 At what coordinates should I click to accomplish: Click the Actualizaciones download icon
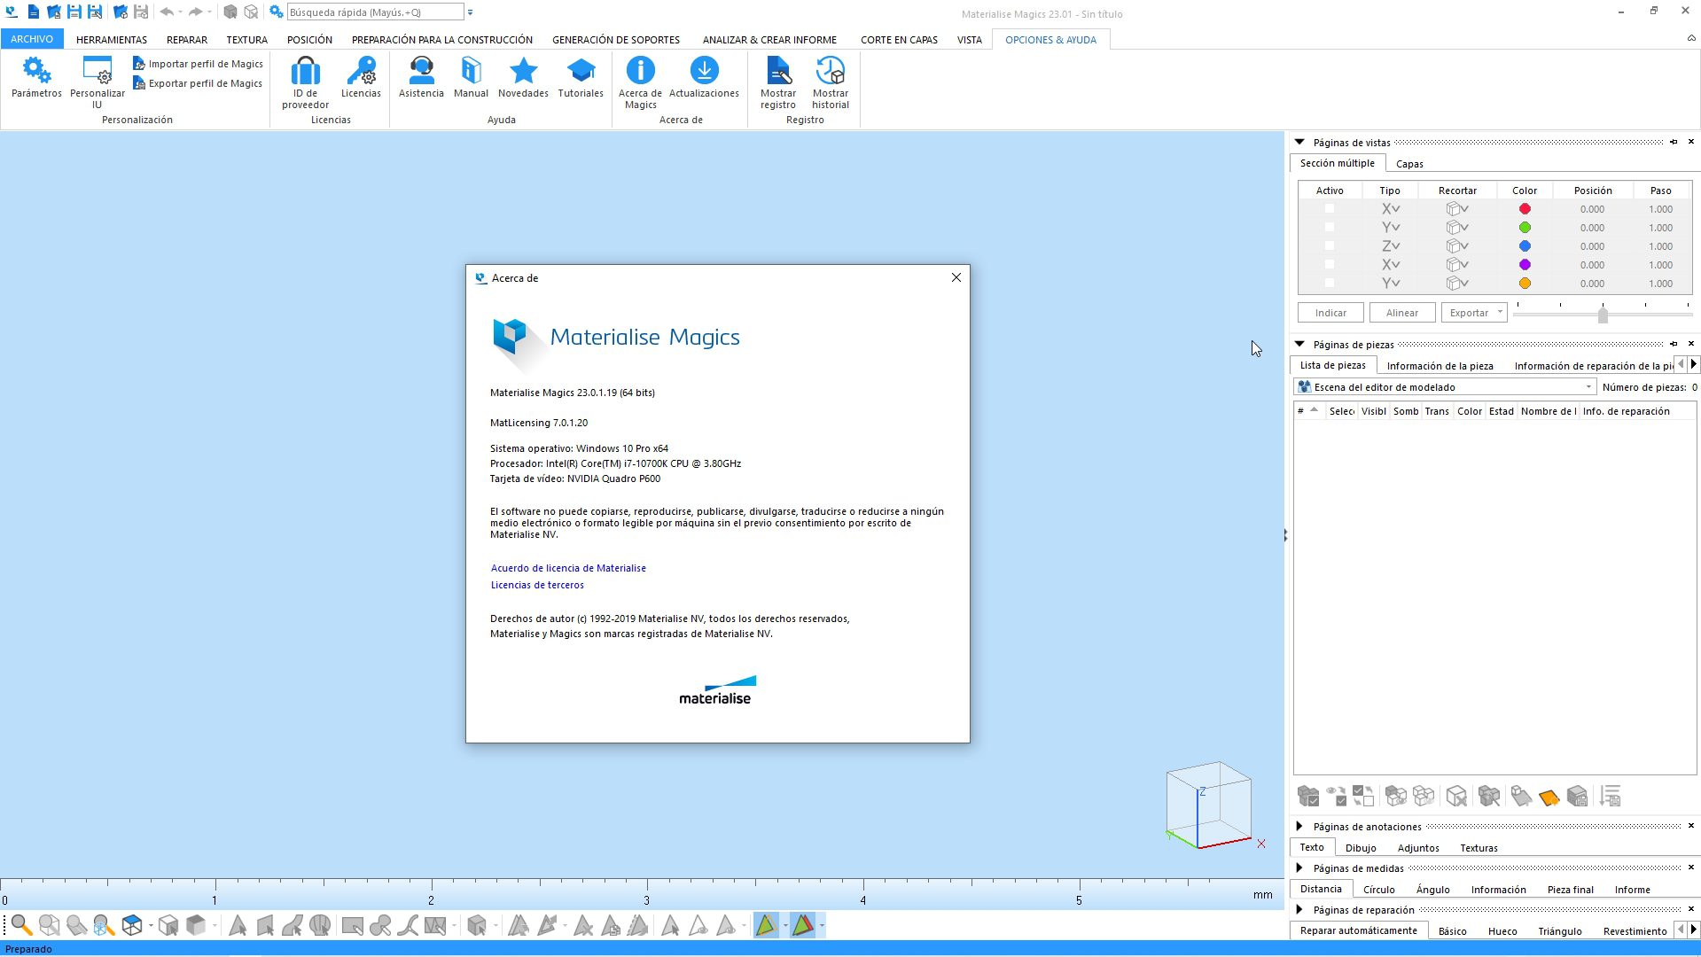(x=704, y=73)
